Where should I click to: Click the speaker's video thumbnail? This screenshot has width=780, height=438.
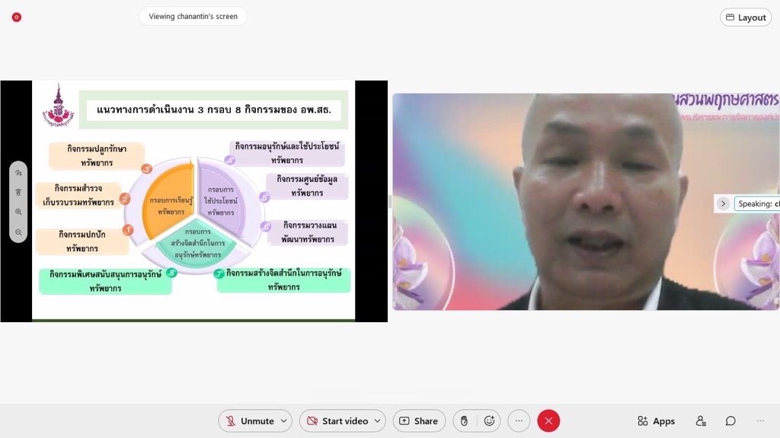(585, 202)
